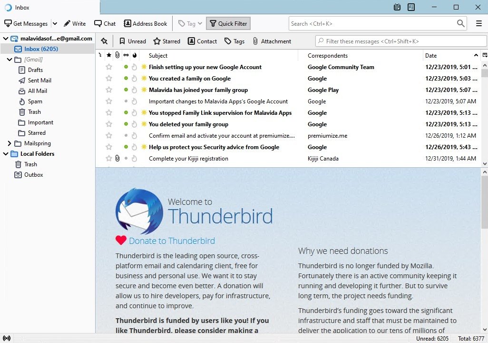Collapse Local Folders
Viewport: 488px width, 343px height.
click(x=6, y=154)
